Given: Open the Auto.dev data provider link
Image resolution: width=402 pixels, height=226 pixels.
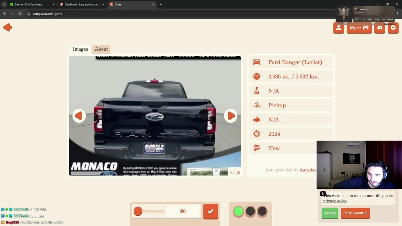Looking at the screenshot, I should 308,170.
